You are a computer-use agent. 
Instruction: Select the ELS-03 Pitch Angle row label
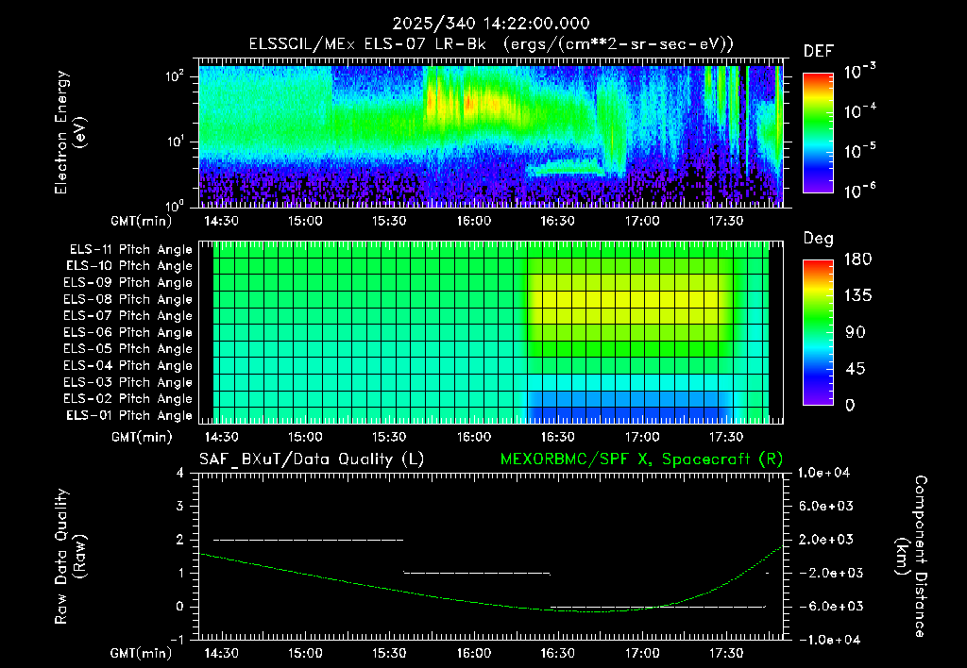128,382
